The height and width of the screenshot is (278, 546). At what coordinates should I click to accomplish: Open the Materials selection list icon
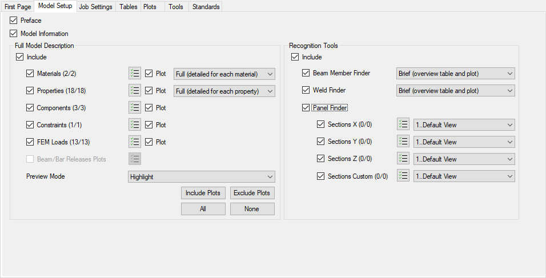(135, 74)
